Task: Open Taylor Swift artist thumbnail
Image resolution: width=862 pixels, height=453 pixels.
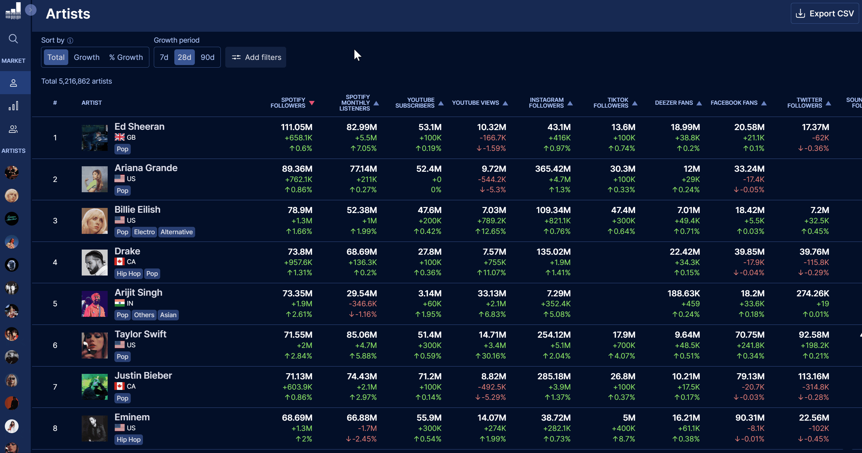Action: (x=95, y=345)
